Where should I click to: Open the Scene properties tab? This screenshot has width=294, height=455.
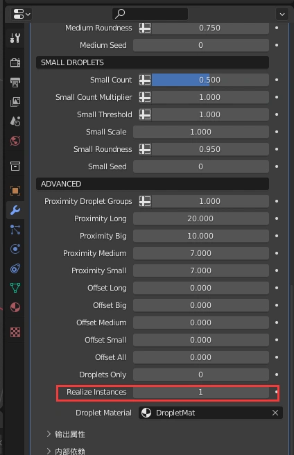(15, 121)
